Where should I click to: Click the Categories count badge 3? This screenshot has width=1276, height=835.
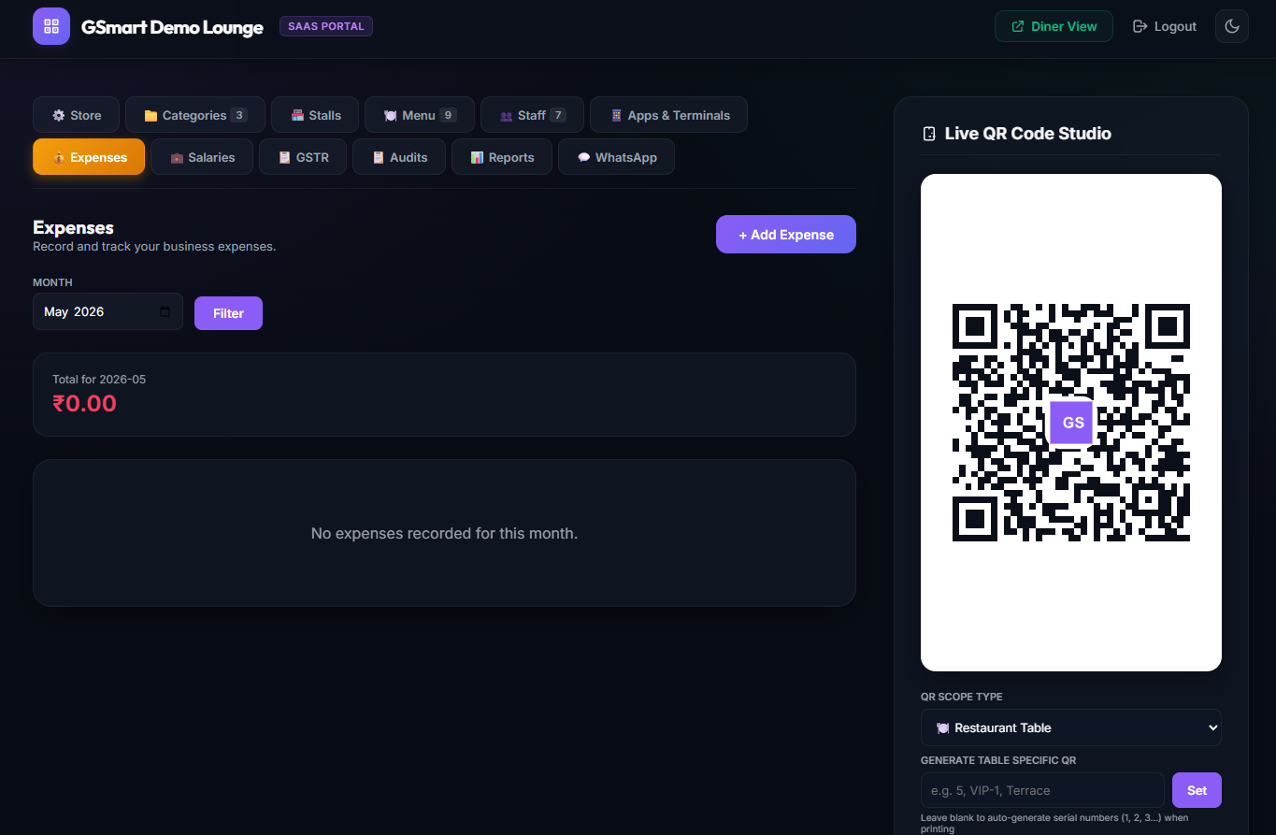tap(239, 115)
